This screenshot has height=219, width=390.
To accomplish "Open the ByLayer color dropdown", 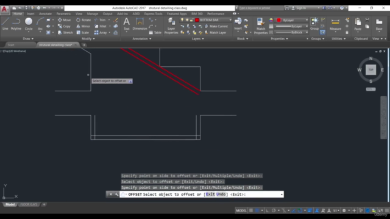I will pos(292,20).
